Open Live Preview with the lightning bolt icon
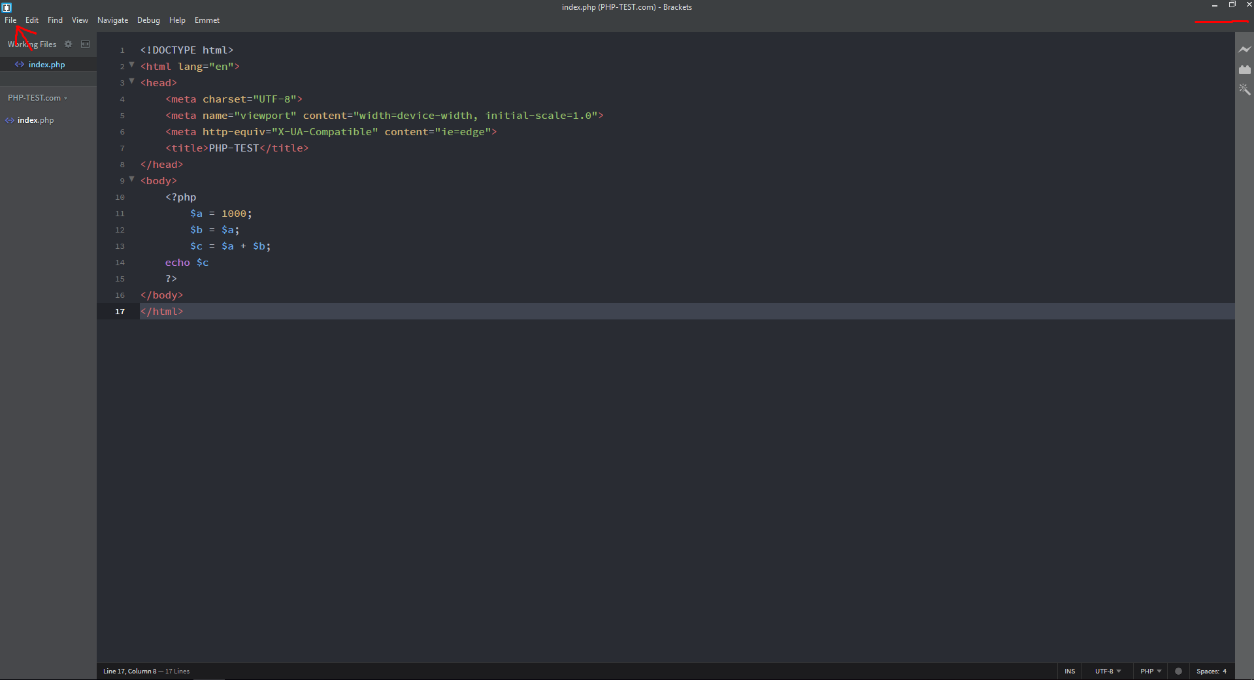1254x680 pixels. [x=1246, y=49]
